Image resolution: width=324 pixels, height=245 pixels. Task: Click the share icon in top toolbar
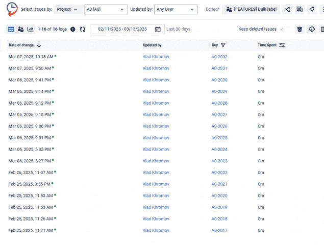(288, 10)
